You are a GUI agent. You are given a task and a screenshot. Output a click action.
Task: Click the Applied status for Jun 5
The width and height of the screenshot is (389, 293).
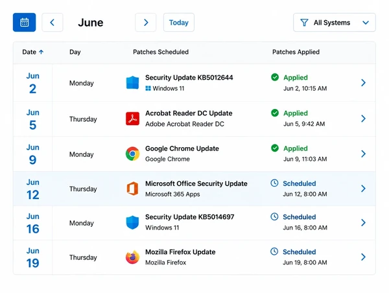click(x=296, y=113)
